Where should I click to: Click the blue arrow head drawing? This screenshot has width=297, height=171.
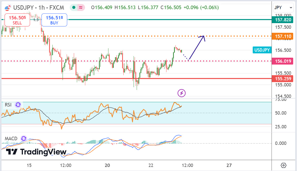pyautogui.click(x=202, y=37)
